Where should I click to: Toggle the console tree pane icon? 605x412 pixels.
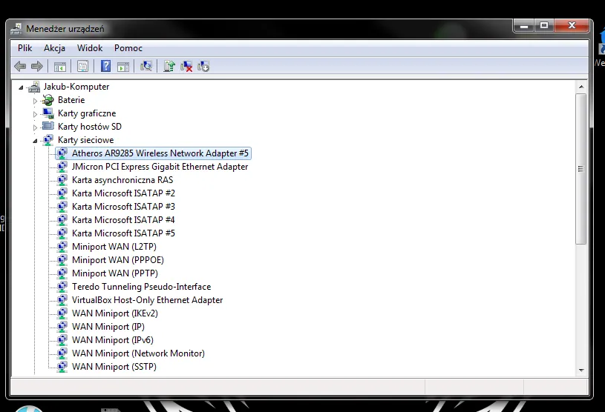tap(60, 67)
